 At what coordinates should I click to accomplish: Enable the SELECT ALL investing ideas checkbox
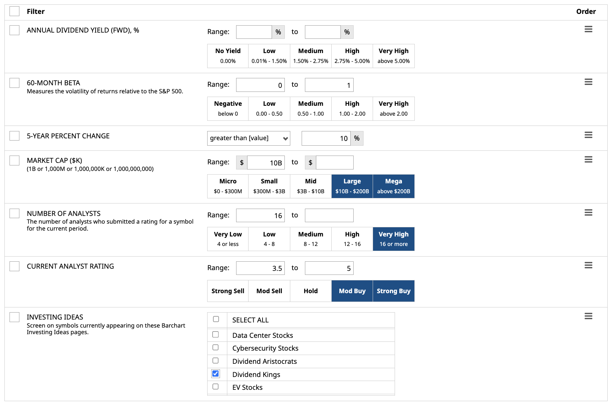click(x=216, y=319)
